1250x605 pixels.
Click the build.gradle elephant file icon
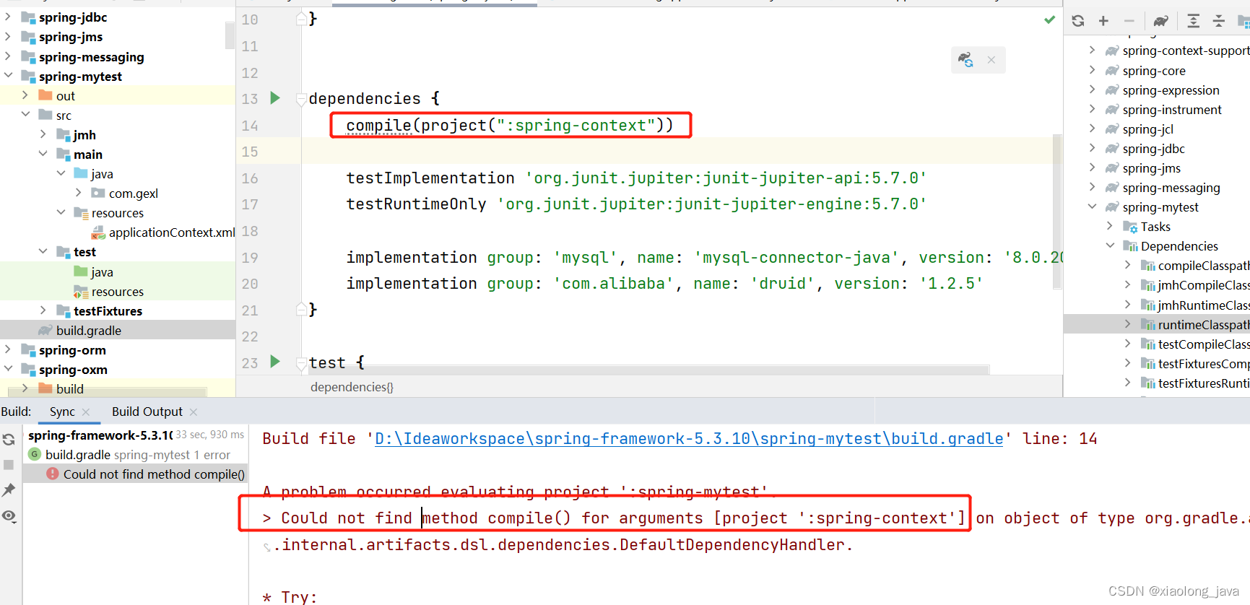(45, 330)
